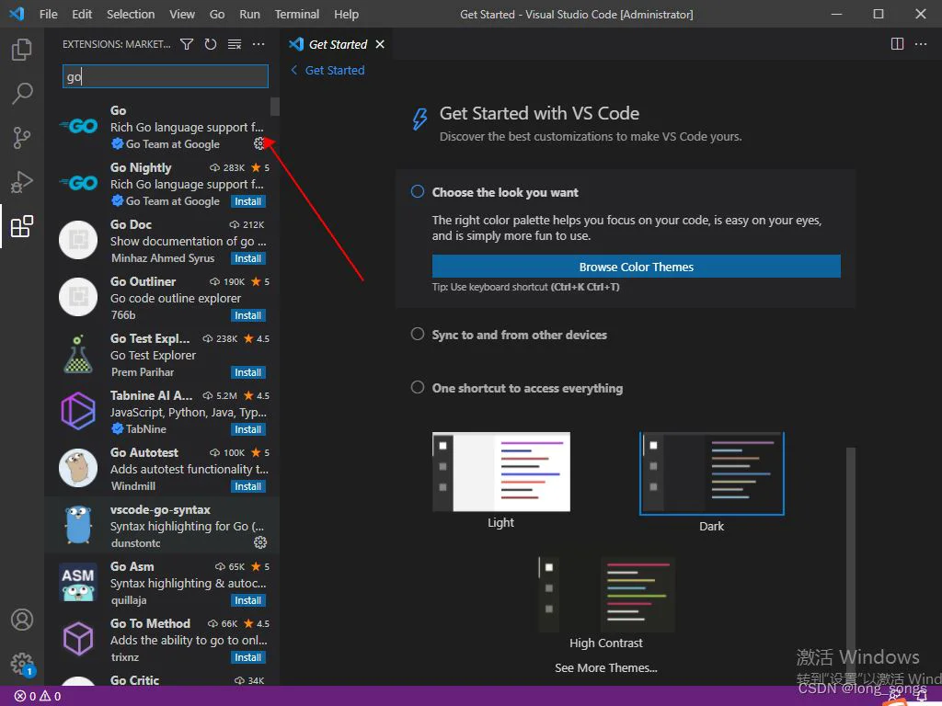
Task: Click the VS Code logo in title bar
Action: 17,14
